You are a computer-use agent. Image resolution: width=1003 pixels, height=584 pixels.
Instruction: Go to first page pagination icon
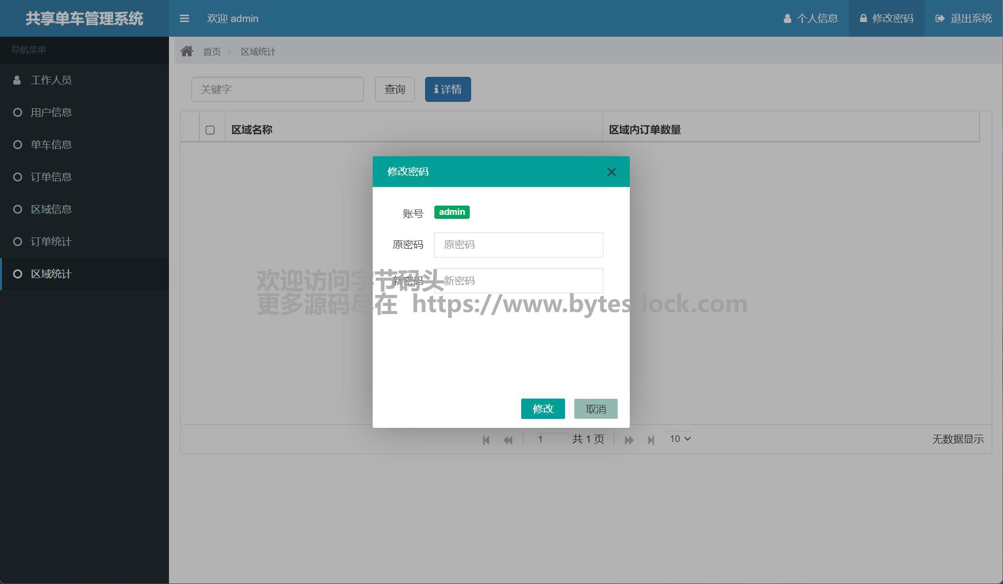[x=486, y=440]
